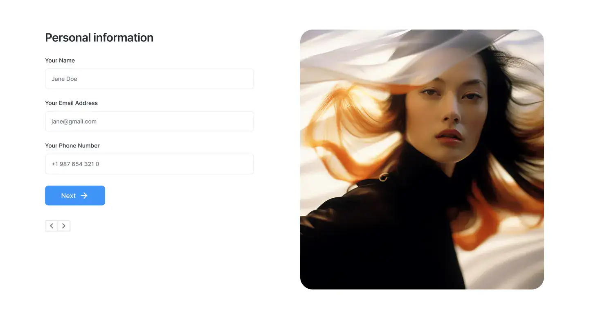Click the word "Next" in the button
The image size is (589, 319).
(x=68, y=196)
